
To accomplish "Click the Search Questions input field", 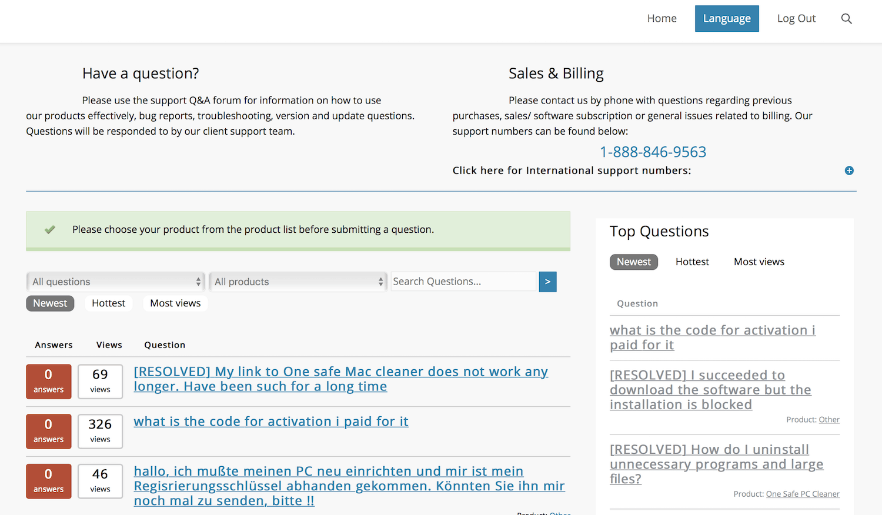I will coord(463,282).
